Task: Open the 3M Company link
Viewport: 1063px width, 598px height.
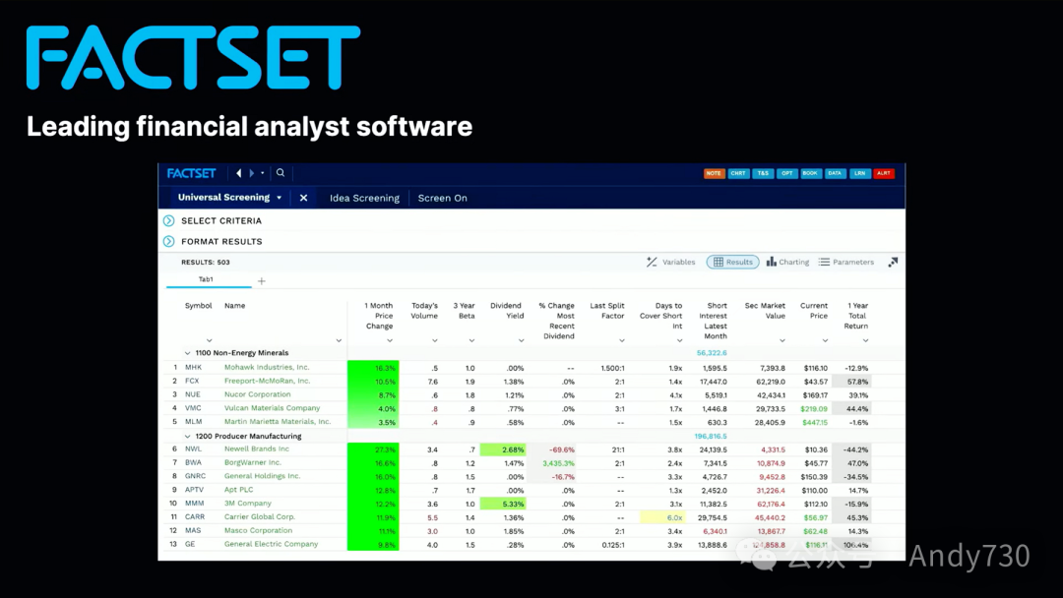Action: (x=248, y=504)
